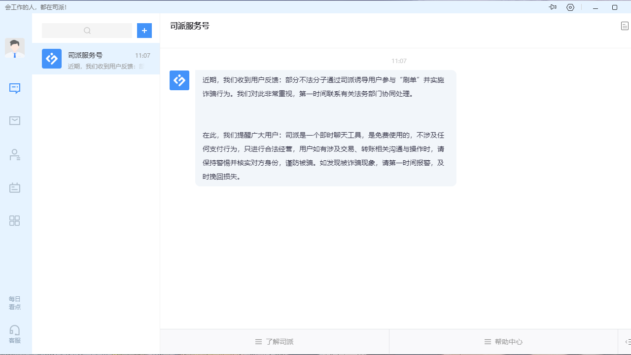Toggle pin-window-on-top in the title bar

click(x=553, y=7)
